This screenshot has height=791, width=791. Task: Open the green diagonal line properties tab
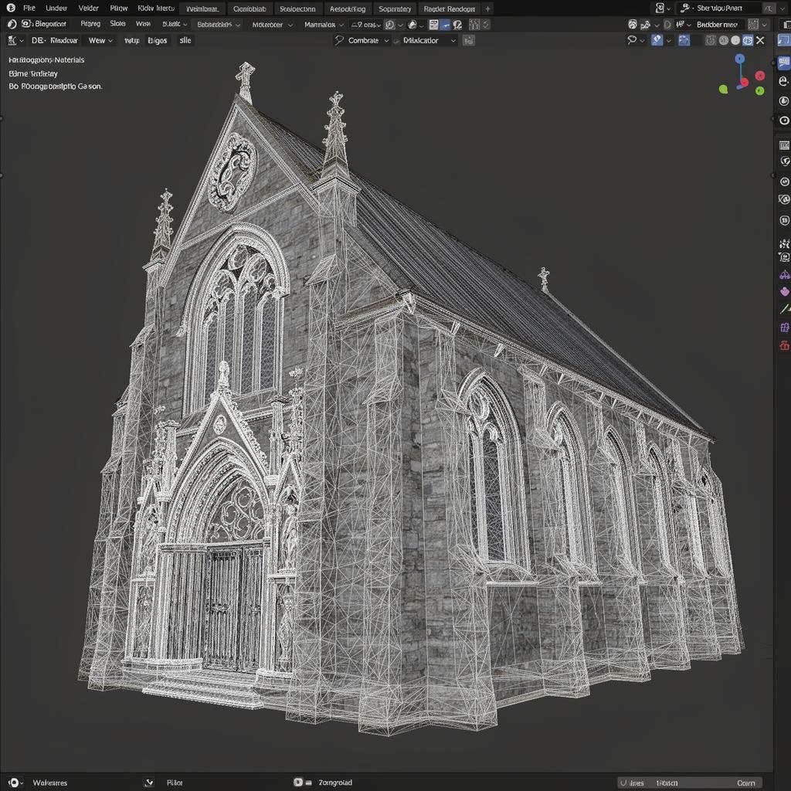(785, 309)
